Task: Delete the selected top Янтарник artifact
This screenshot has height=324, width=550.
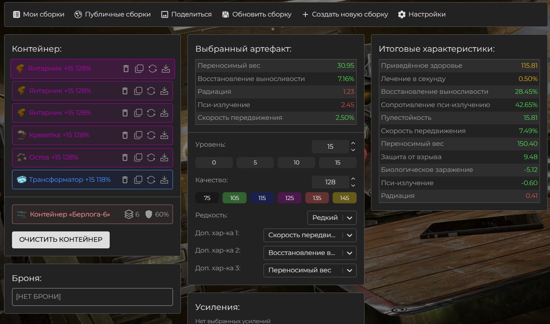Action: 126,69
